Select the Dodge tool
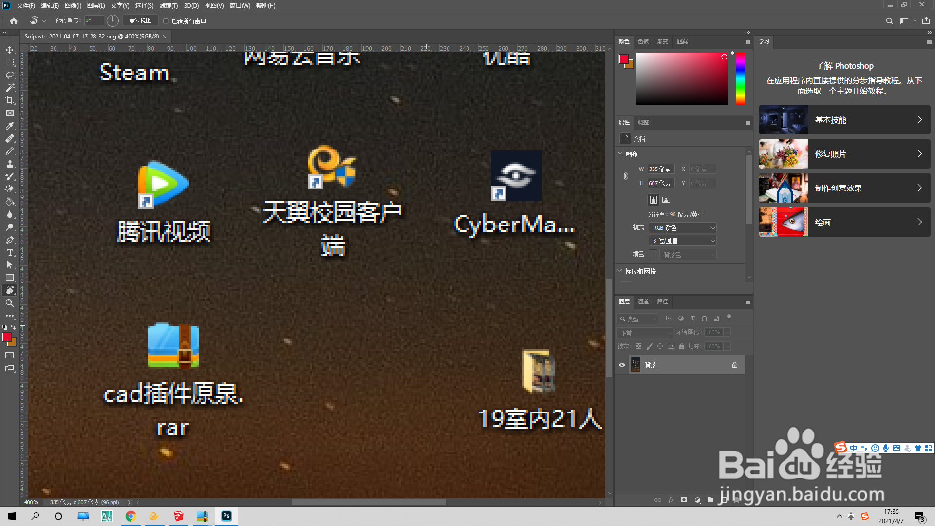Image resolution: width=935 pixels, height=526 pixels. tap(10, 227)
